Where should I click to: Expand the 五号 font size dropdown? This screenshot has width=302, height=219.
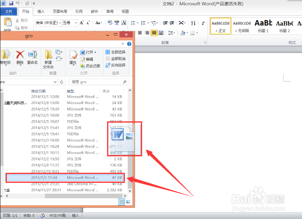(x=76, y=23)
